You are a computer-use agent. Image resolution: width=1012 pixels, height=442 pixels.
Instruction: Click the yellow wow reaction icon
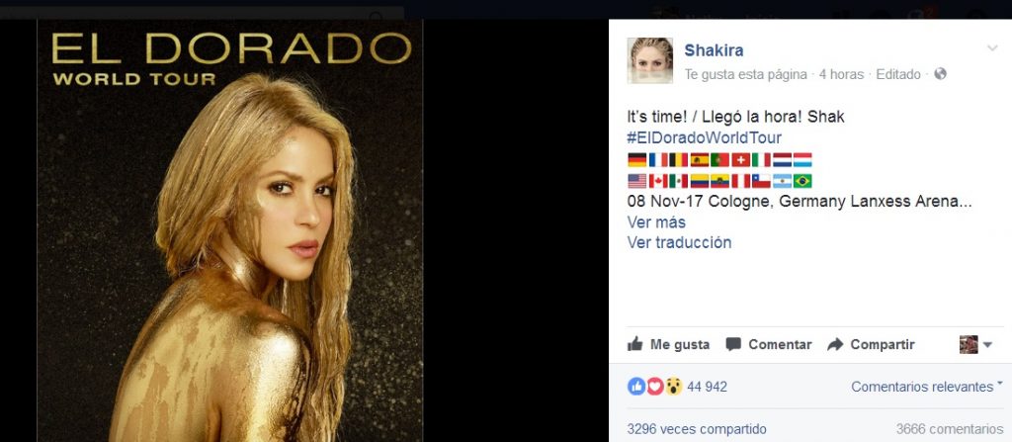coord(673,387)
